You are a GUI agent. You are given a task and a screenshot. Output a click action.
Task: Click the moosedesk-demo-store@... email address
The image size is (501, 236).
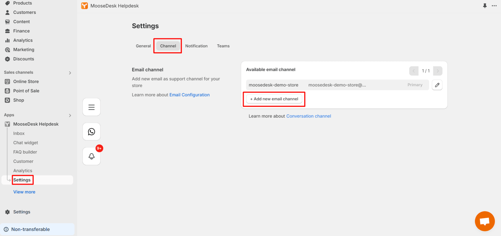337,85
